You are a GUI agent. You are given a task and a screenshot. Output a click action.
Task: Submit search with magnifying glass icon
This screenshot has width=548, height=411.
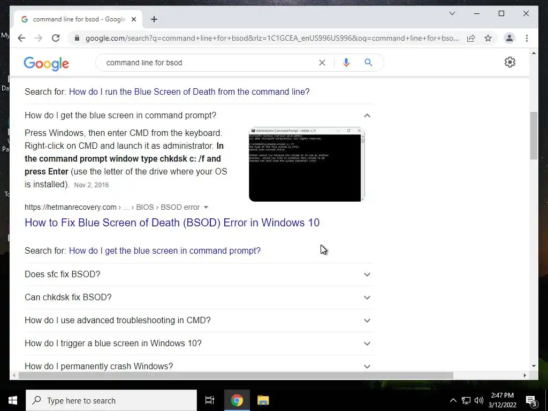(x=368, y=63)
